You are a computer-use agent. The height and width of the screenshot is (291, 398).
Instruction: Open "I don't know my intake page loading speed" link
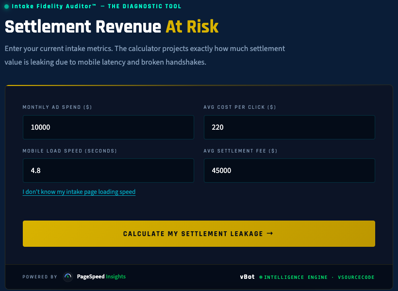pyautogui.click(x=79, y=192)
